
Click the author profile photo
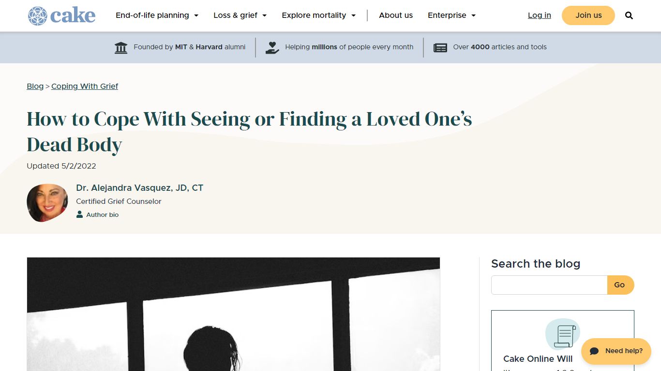(47, 203)
